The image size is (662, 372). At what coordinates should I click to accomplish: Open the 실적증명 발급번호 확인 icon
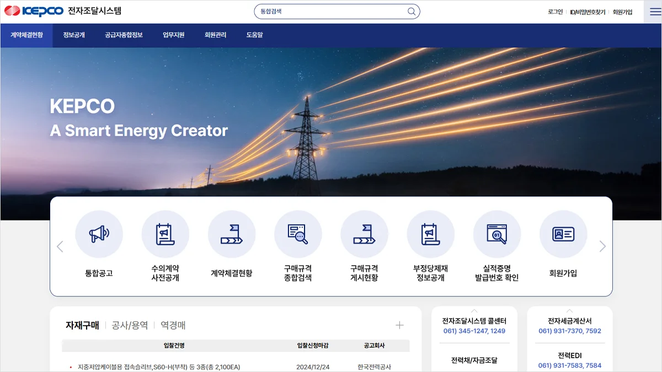coord(496,234)
